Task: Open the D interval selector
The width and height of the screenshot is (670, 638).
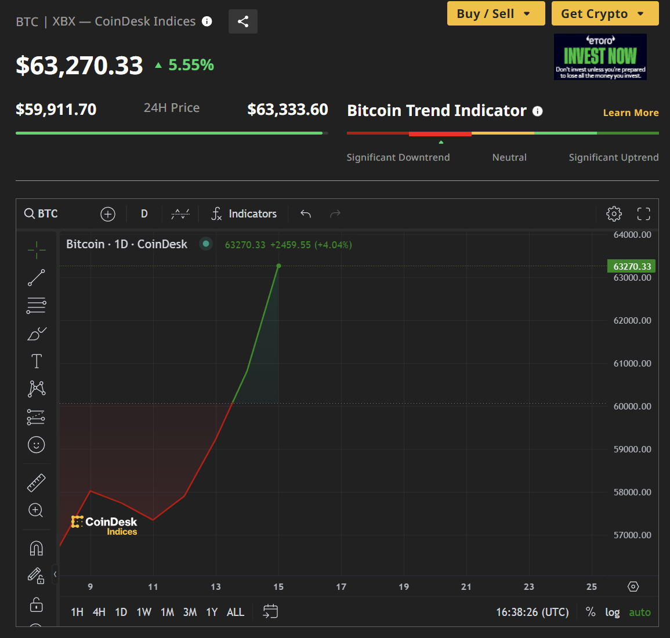Action: click(144, 214)
